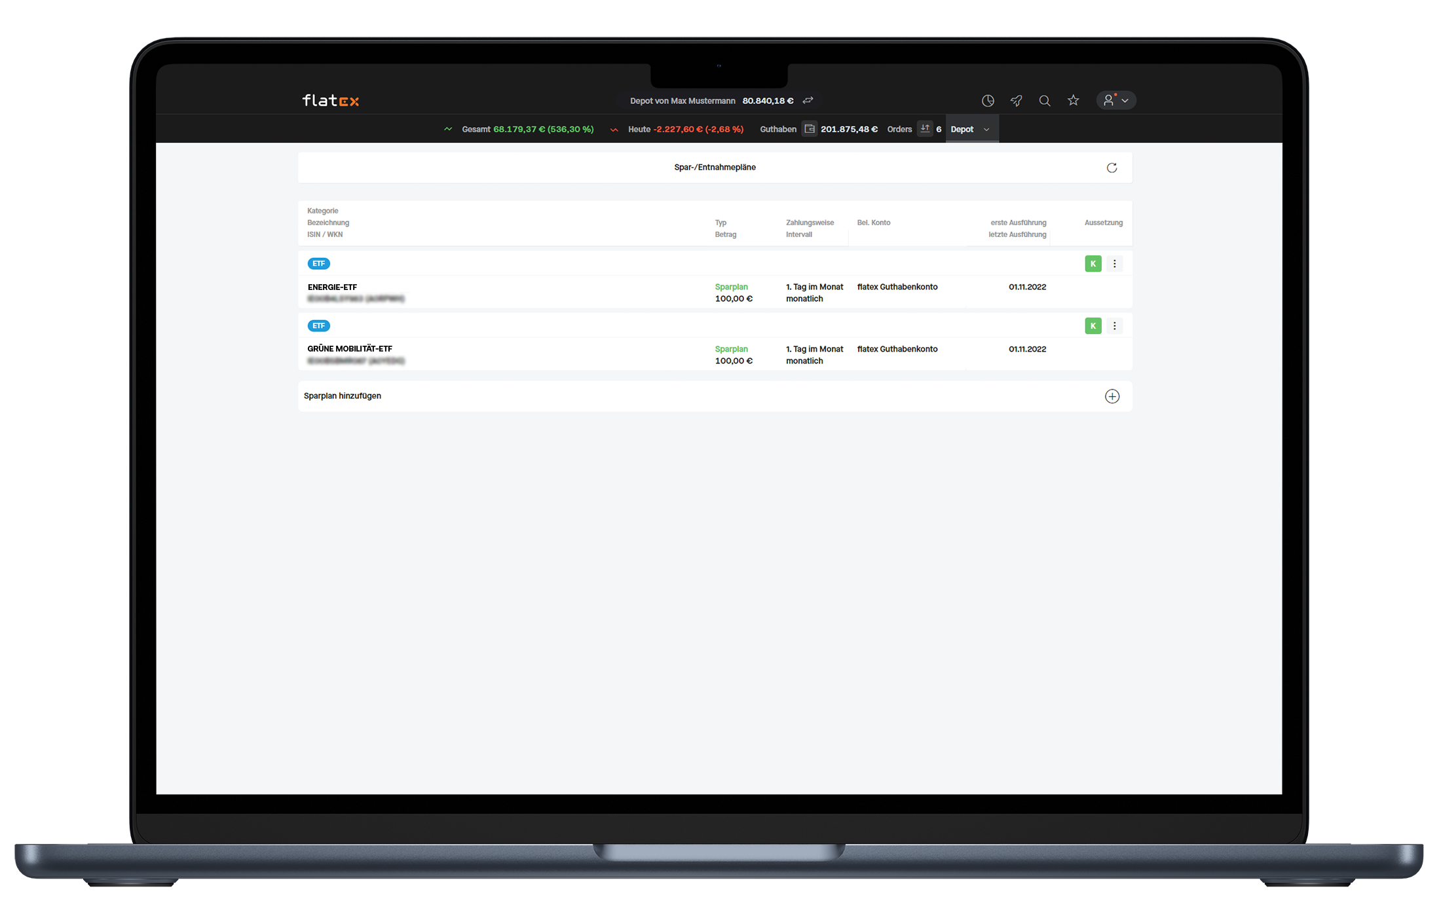Click the Heute red trend icon
This screenshot has height=910, width=1441.
pyautogui.click(x=614, y=130)
